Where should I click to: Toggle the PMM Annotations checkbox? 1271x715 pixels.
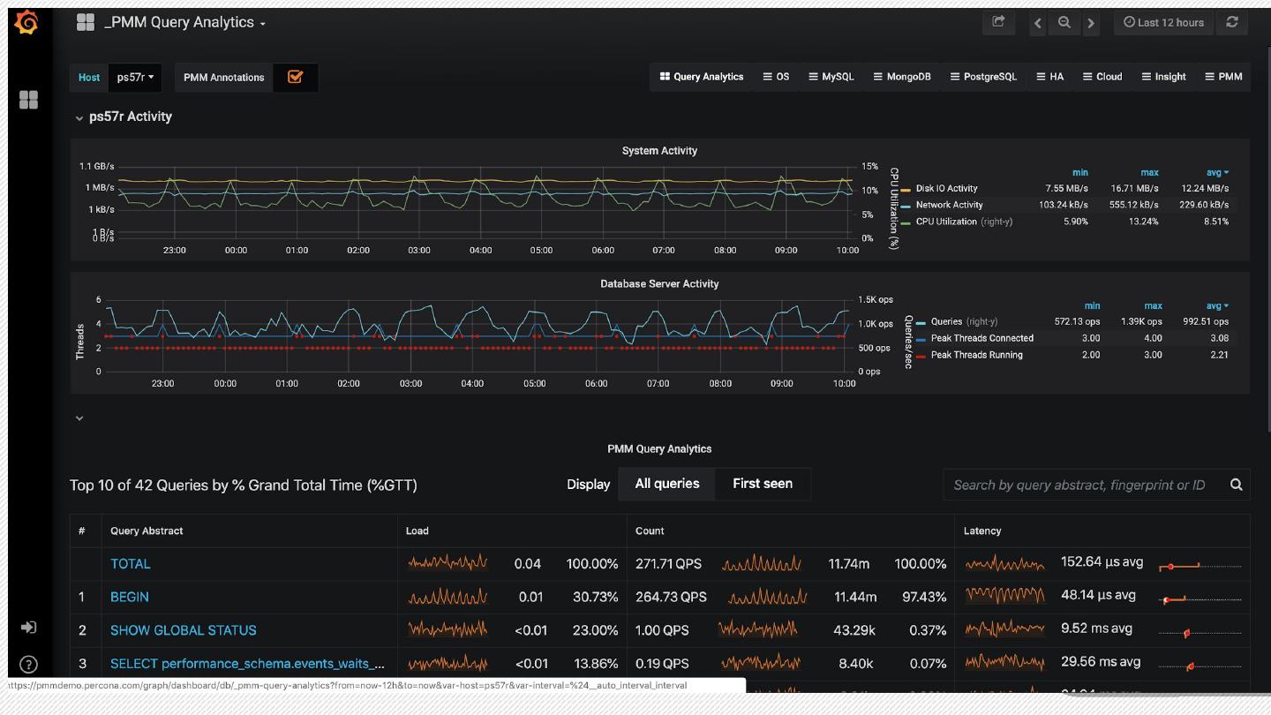point(295,77)
